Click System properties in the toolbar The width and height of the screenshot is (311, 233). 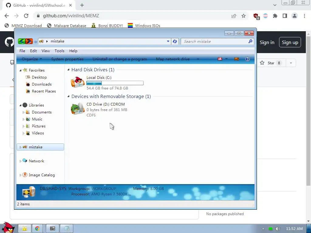coord(67,59)
